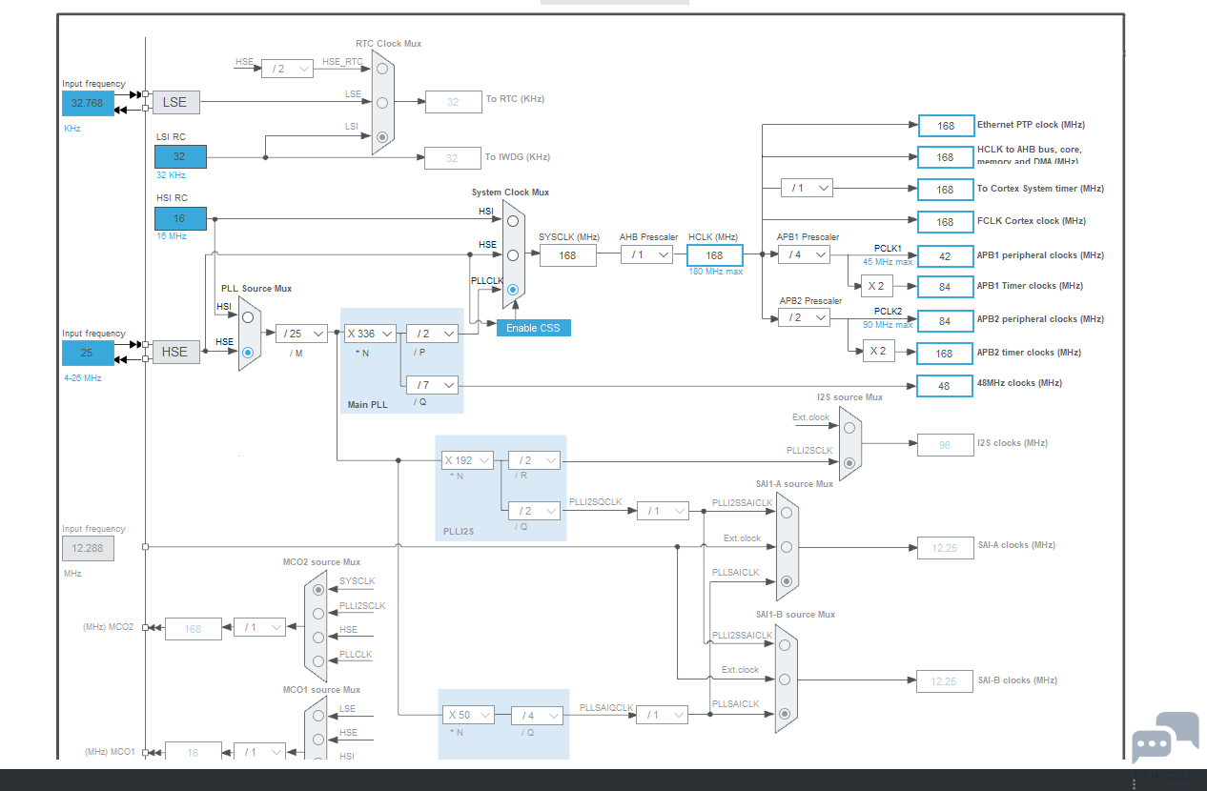The width and height of the screenshot is (1207, 791).
Task: Click the Enable CSS button
Action: coord(534,328)
